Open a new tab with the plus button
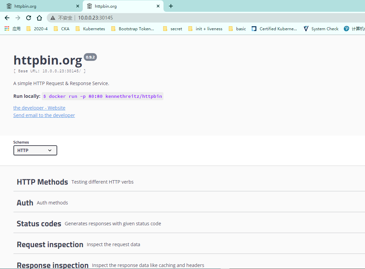 click(x=171, y=6)
